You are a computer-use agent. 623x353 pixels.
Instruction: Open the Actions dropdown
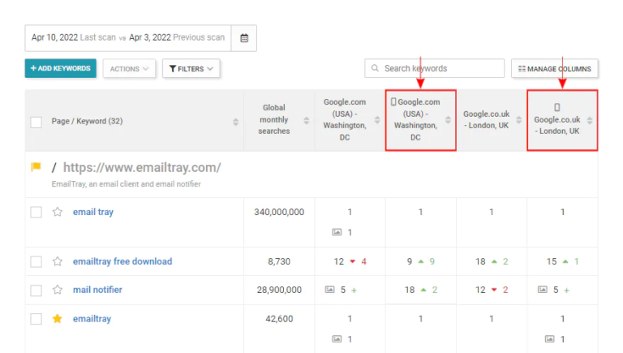point(129,69)
